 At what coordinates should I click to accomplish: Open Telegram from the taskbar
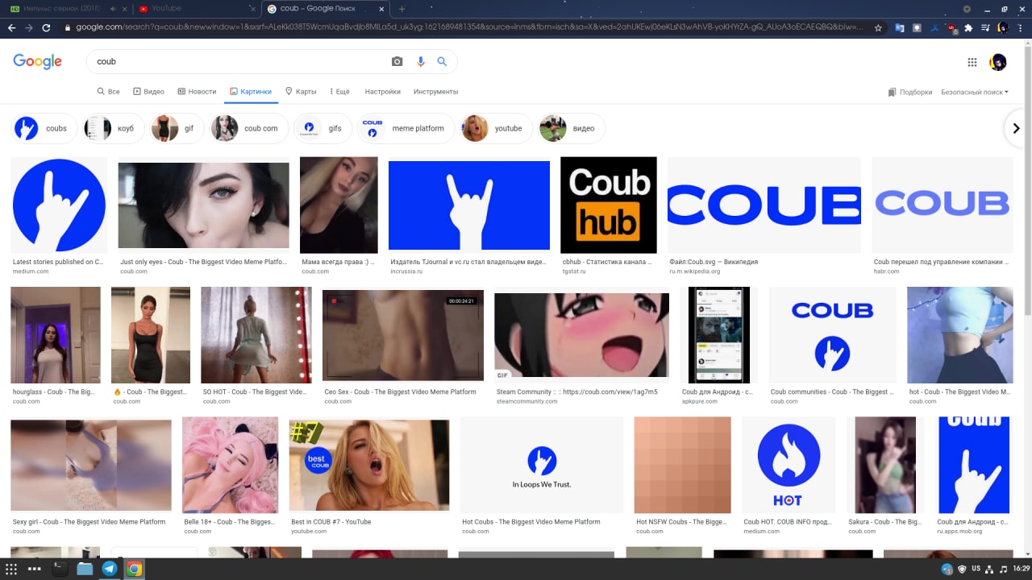pos(109,569)
